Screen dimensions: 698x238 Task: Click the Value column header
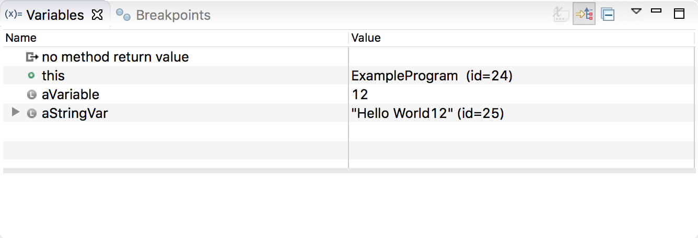[x=366, y=38]
